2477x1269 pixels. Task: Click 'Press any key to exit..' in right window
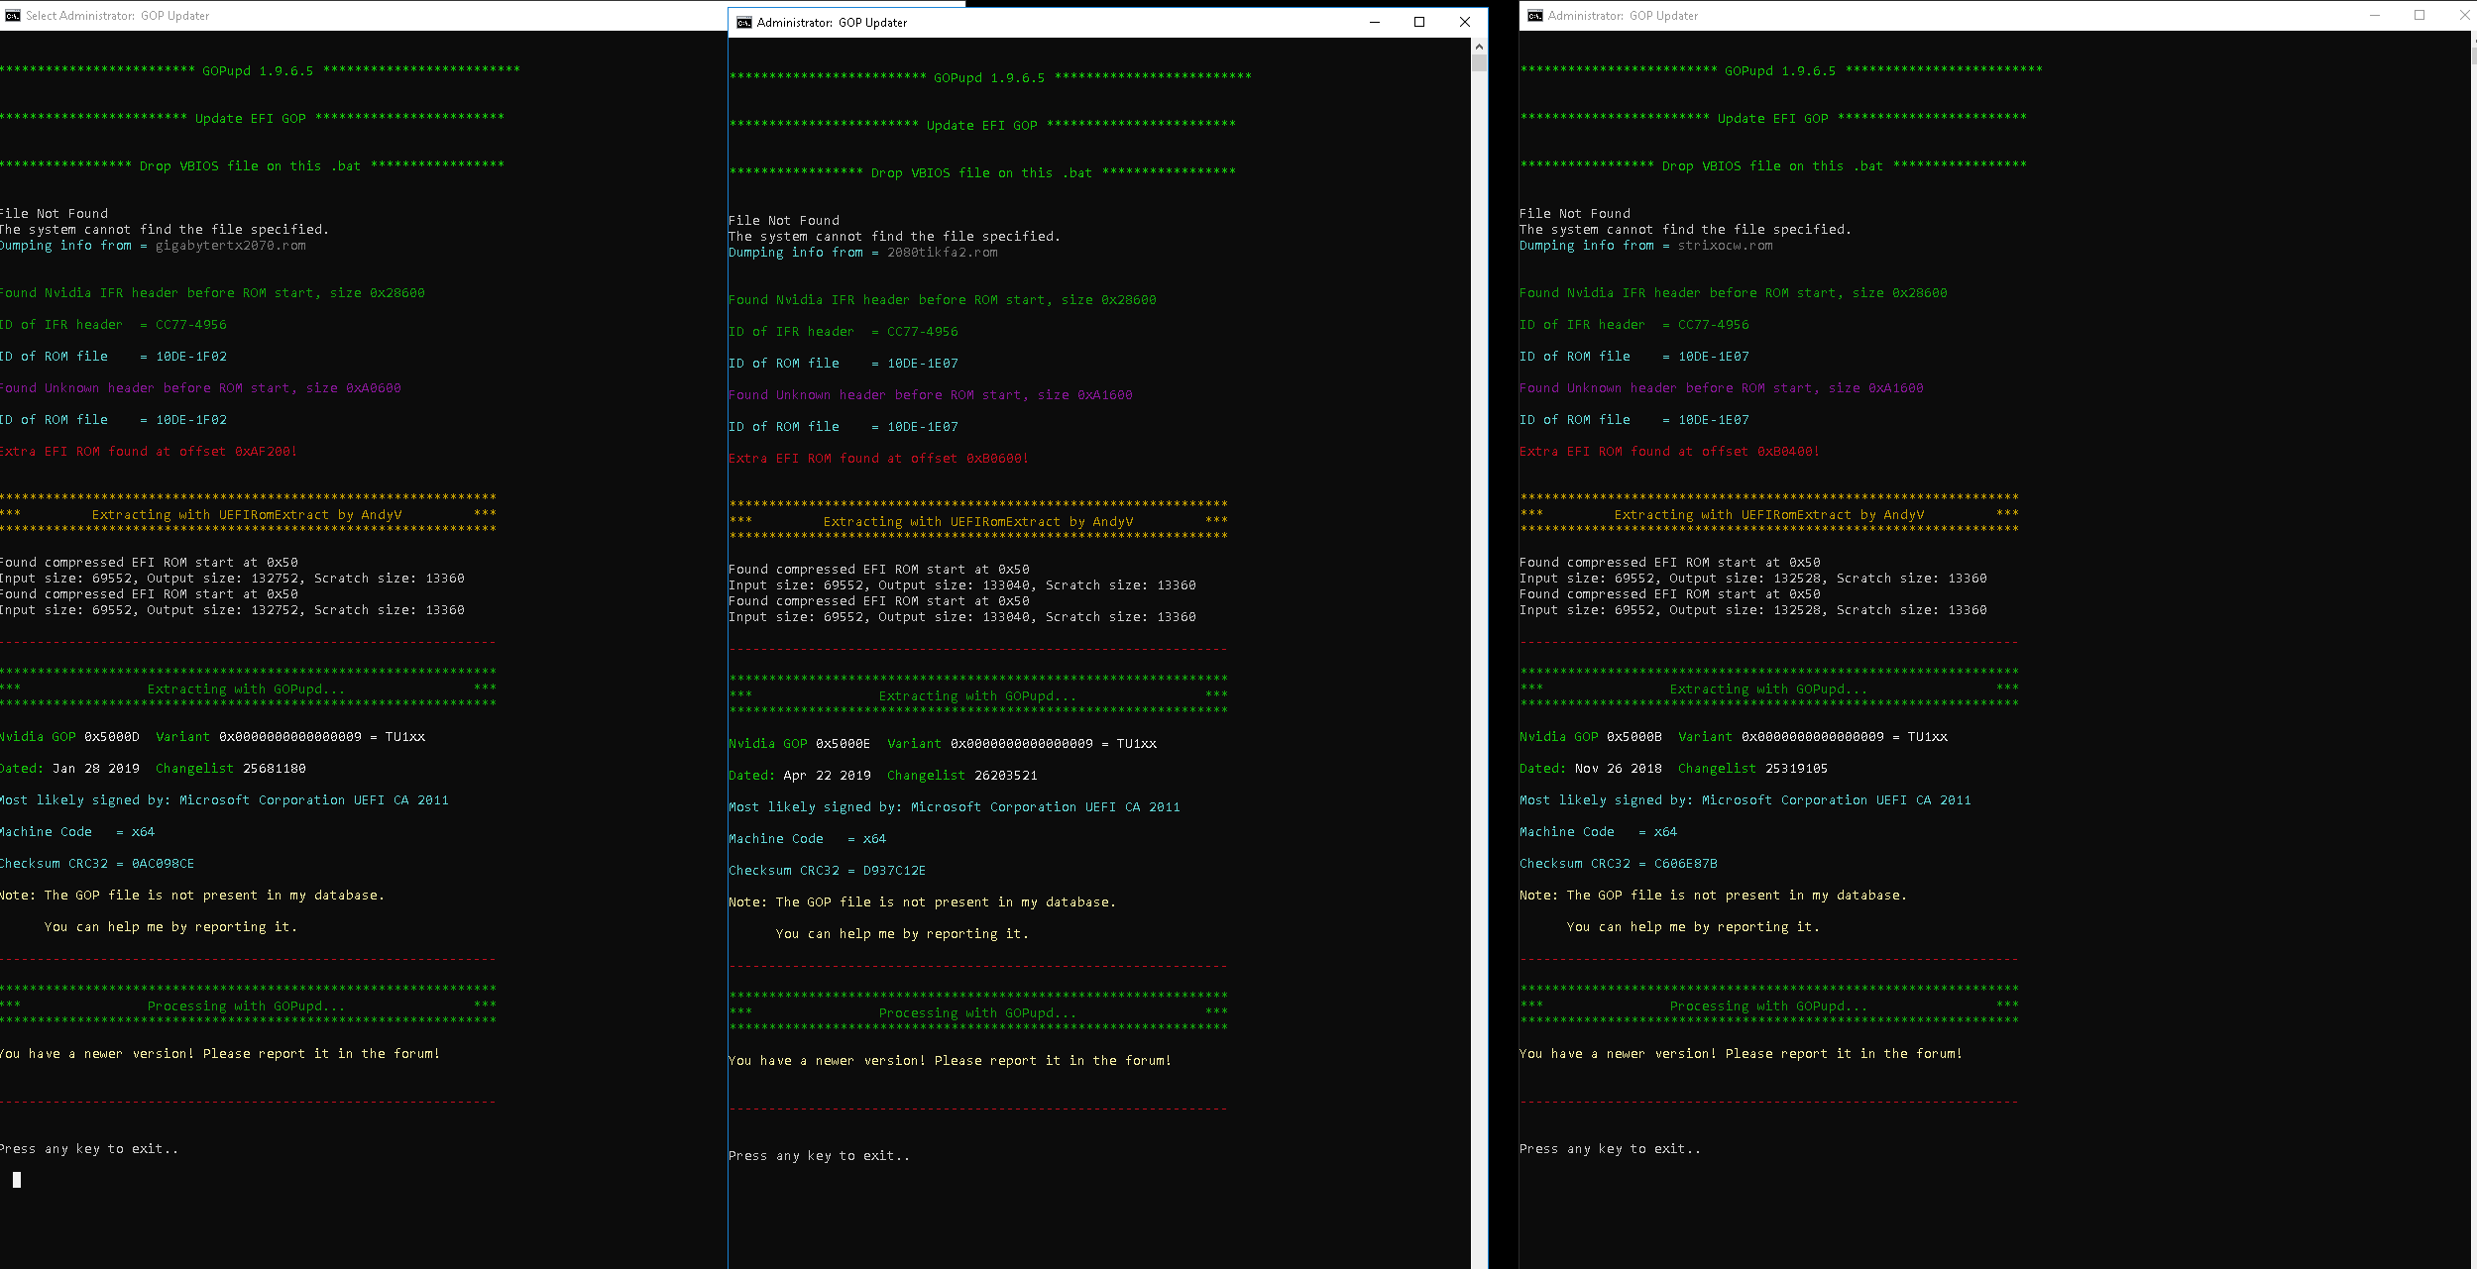pyautogui.click(x=1610, y=1149)
